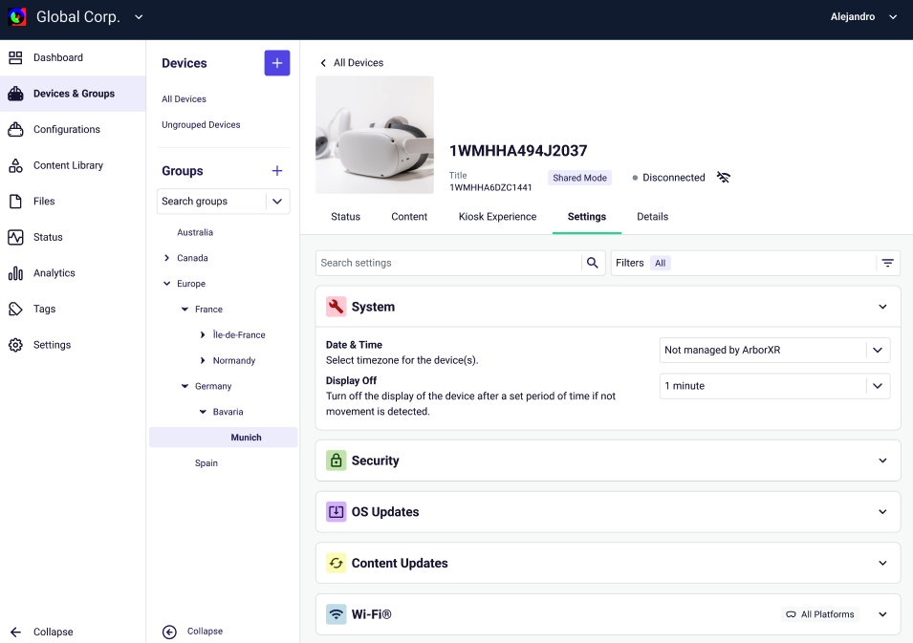
Task: Click the Dashboard icon in sidebar
Action: tap(15, 57)
